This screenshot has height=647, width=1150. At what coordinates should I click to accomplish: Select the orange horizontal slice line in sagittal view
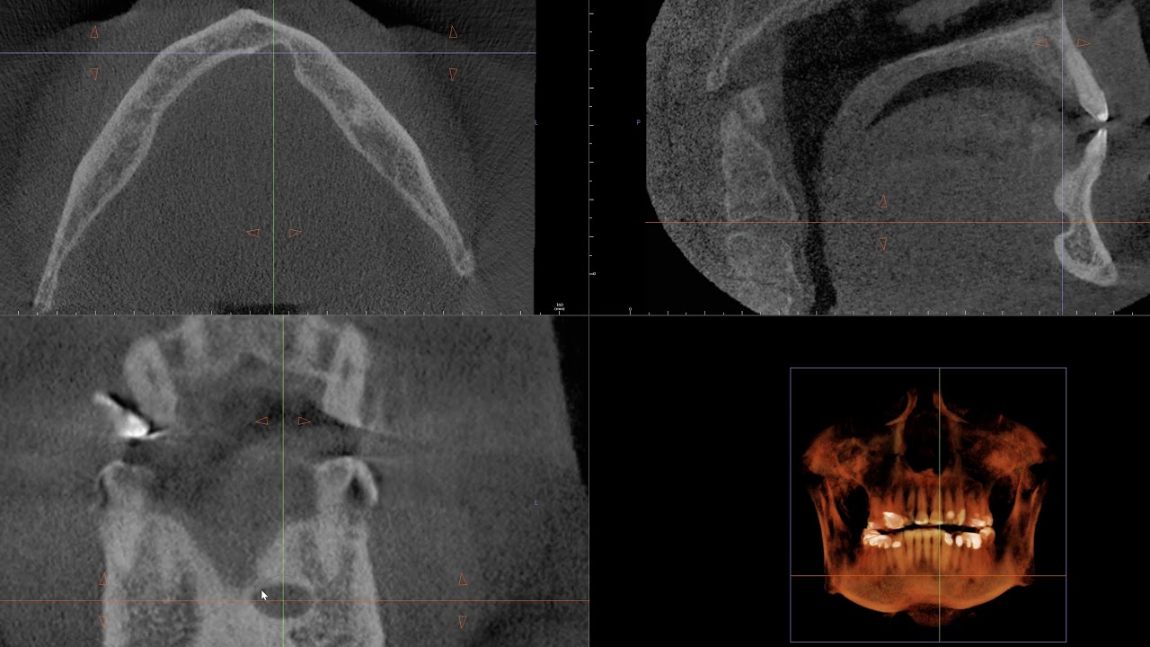coord(897,222)
